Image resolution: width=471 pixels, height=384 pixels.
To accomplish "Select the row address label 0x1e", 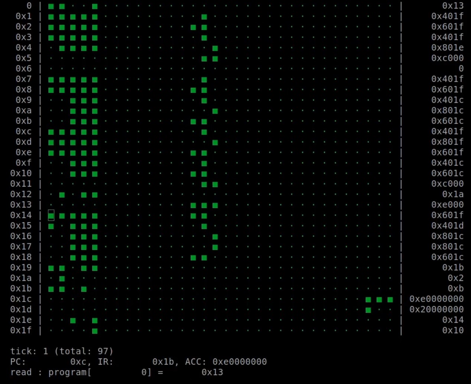I will (x=21, y=320).
